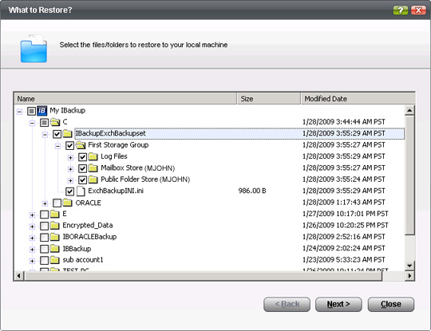The width and height of the screenshot is (431, 331).
Task: Click the Back button
Action: pyautogui.click(x=287, y=305)
